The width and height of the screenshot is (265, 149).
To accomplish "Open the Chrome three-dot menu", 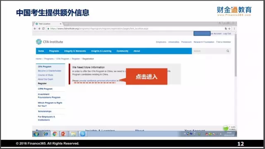I will point(234,28).
